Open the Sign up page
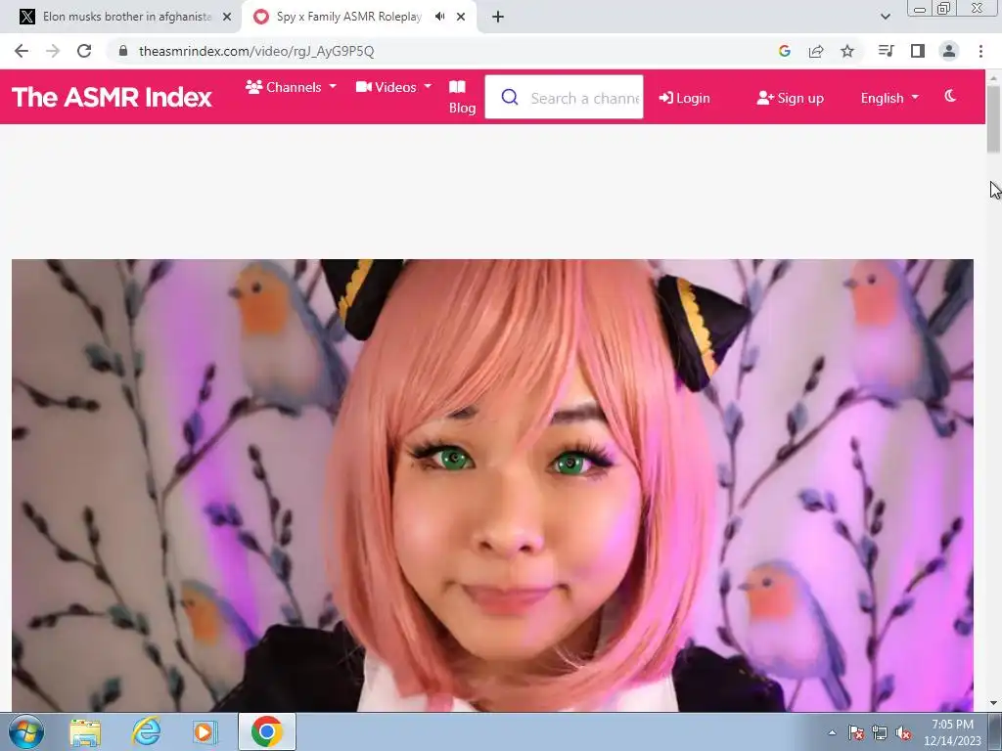 pyautogui.click(x=790, y=98)
